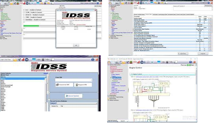Image resolution: width=216 pixels, height=124 pixels.
Task: Open help icon in All DTC window
Action: [x=98, y=3]
